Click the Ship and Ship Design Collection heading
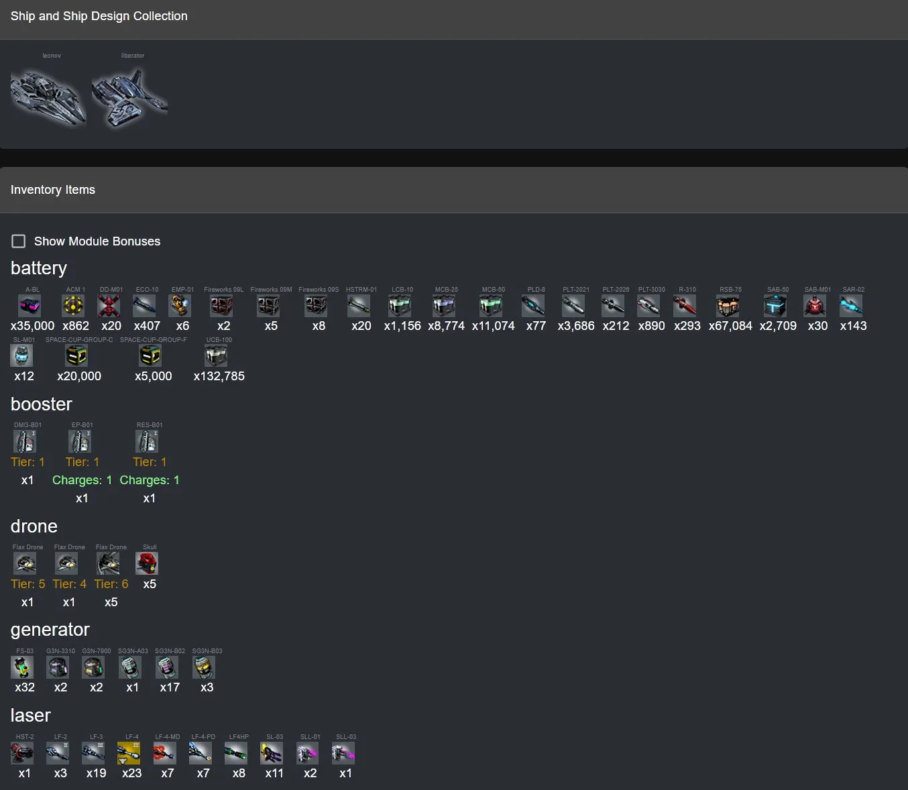908x790 pixels. click(x=99, y=16)
